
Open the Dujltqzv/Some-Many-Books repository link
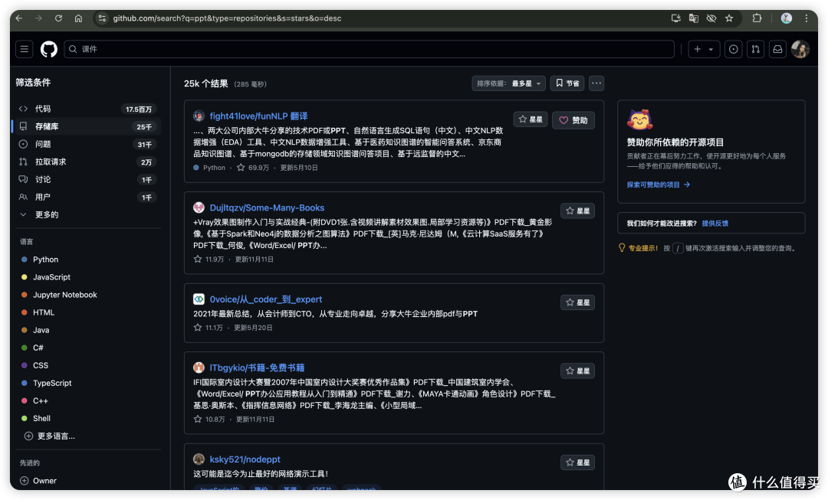267,207
